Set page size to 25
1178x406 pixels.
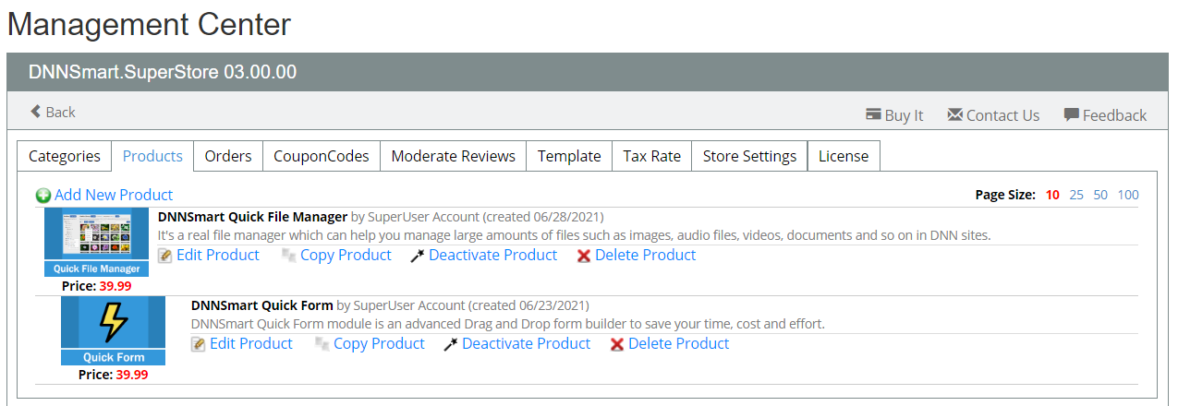(1076, 195)
